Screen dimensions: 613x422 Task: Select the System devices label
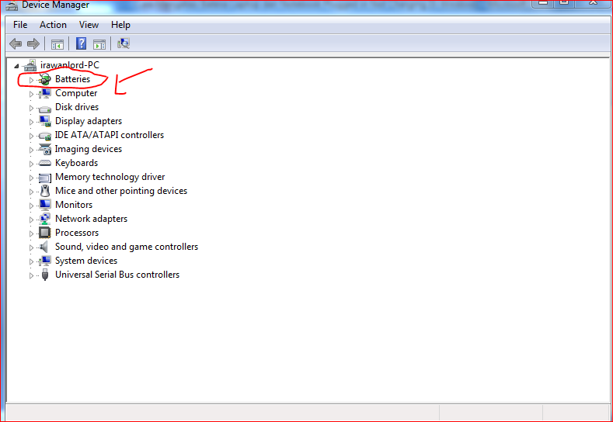[x=86, y=261]
